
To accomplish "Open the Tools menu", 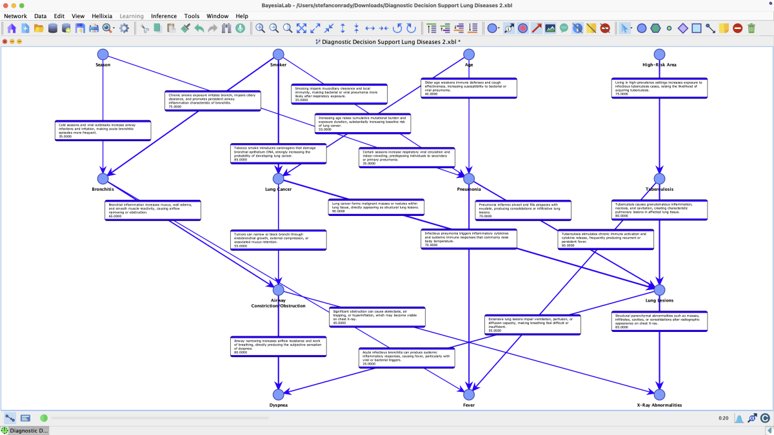I will pyautogui.click(x=192, y=16).
